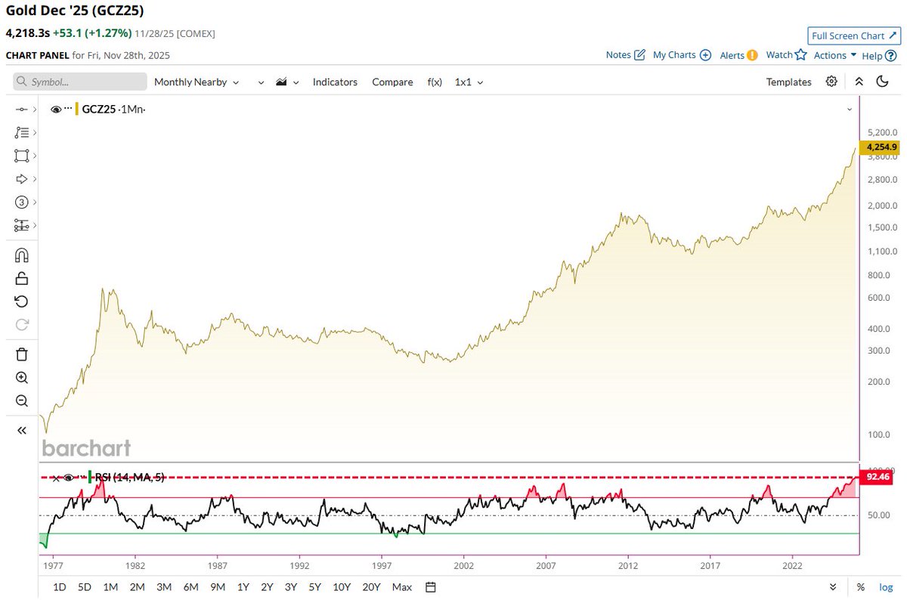This screenshot has height=600, width=907.
Task: Select the measurement nodes tool
Action: [22, 225]
